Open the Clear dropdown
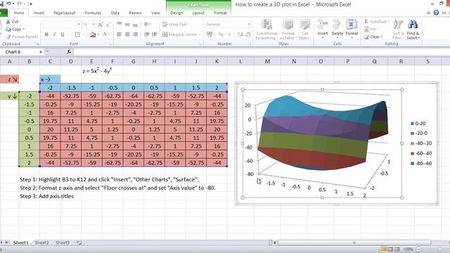 373,37
